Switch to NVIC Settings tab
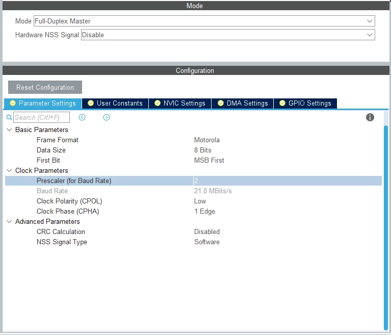 pos(180,104)
